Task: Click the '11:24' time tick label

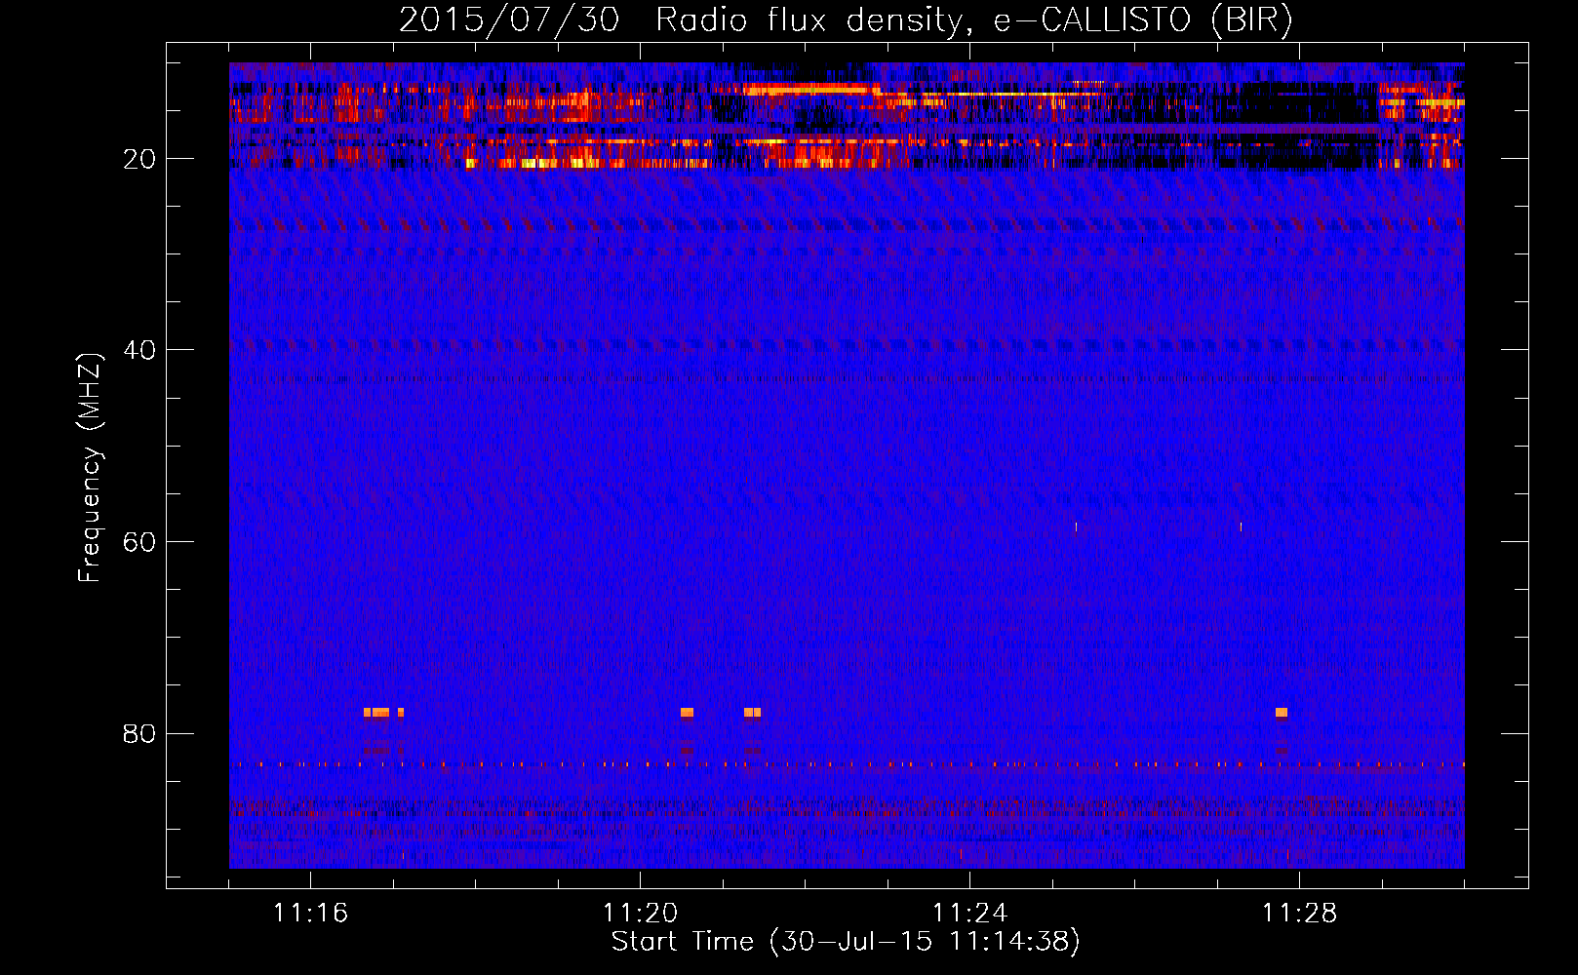Action: 969,914
